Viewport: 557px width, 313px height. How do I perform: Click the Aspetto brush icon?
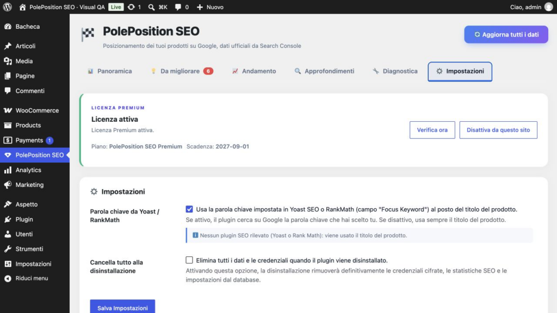coord(8,204)
